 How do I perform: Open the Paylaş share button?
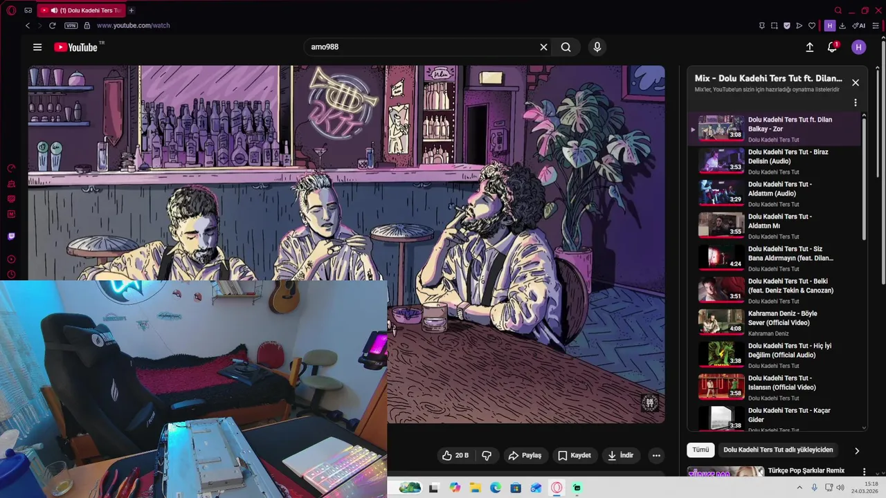[x=525, y=455]
